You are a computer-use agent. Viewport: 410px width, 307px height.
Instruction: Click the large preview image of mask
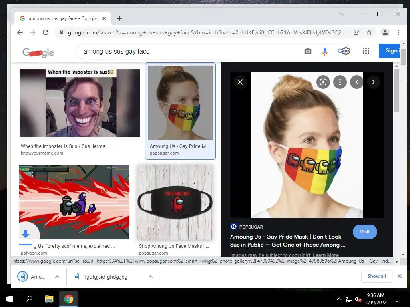[x=307, y=145]
